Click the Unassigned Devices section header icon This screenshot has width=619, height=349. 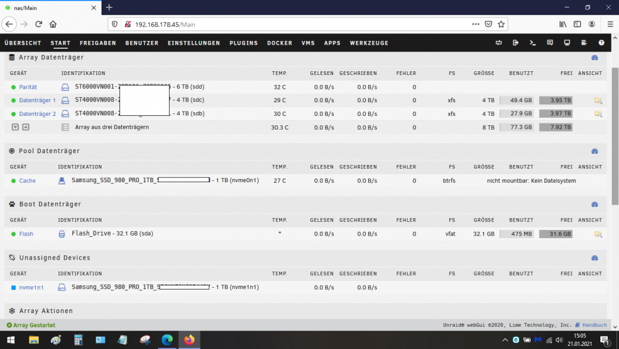12,258
